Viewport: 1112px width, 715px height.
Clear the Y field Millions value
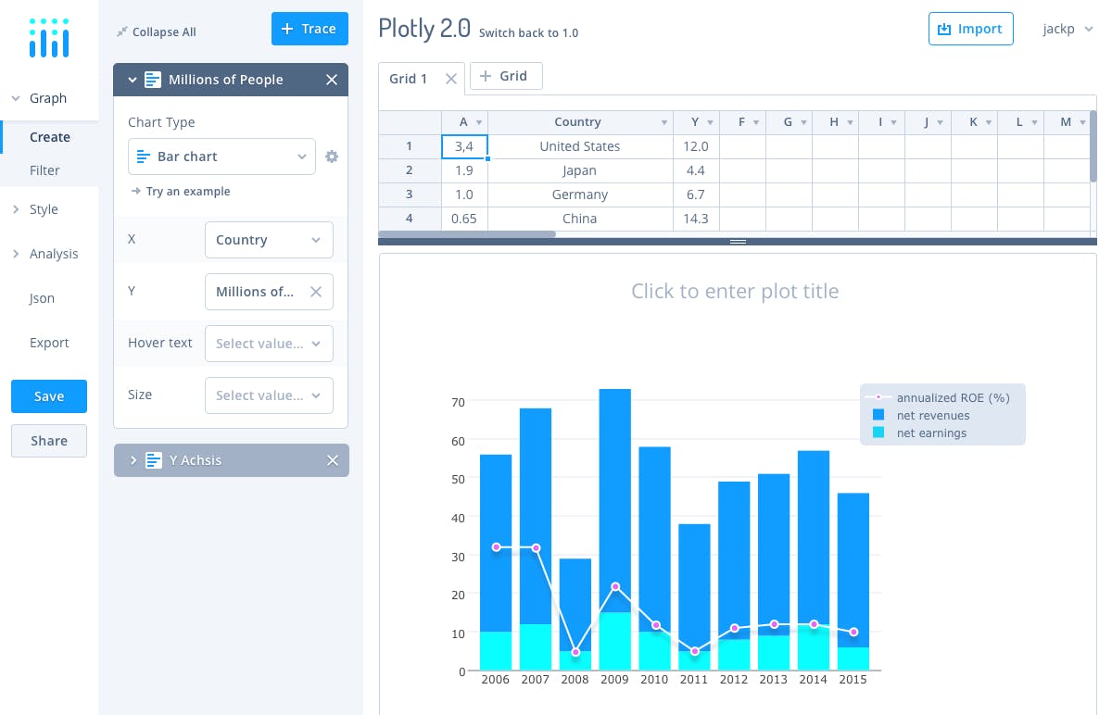click(316, 292)
